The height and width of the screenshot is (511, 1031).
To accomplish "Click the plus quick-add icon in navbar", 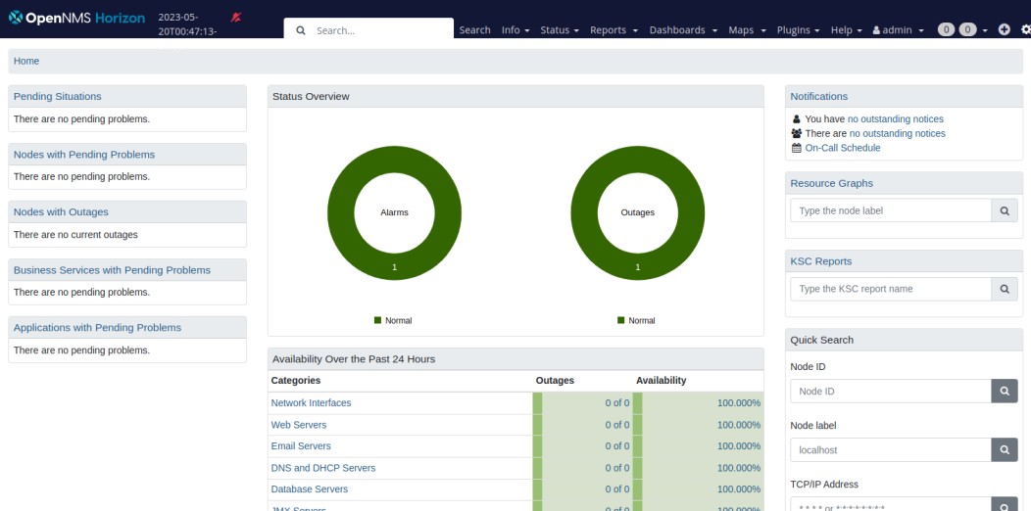I will pos(1004,29).
